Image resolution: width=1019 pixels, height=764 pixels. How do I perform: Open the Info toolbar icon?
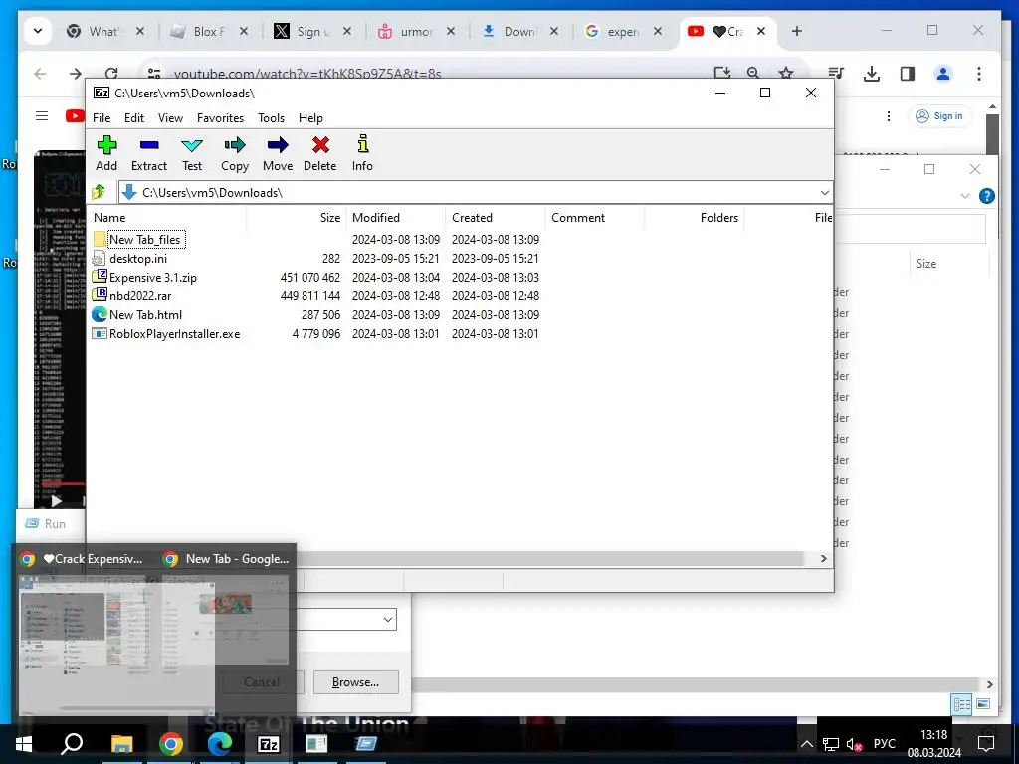(362, 154)
